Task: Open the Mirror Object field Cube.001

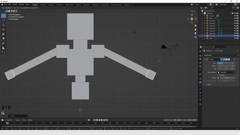Action: click(226, 72)
